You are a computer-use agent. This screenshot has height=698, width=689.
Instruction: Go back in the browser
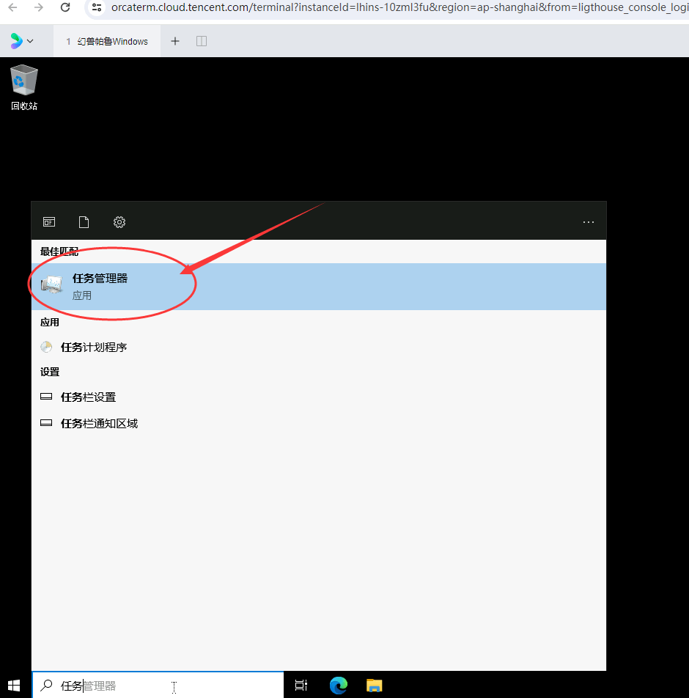[x=13, y=7]
